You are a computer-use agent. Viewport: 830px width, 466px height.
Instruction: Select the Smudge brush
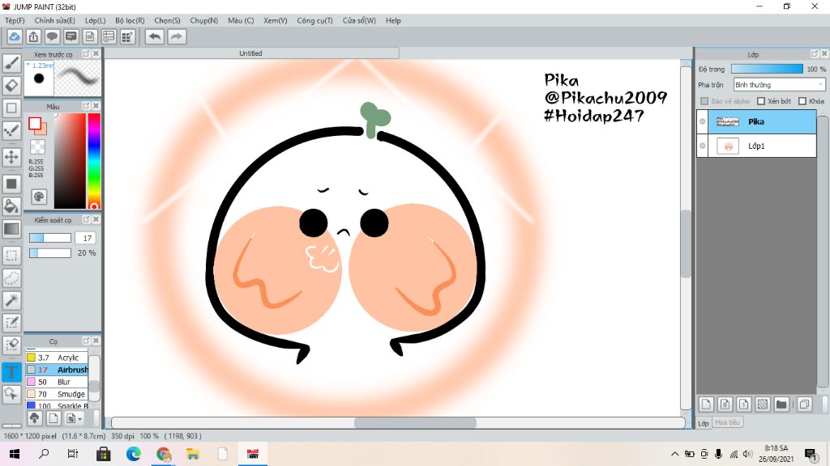(57, 394)
